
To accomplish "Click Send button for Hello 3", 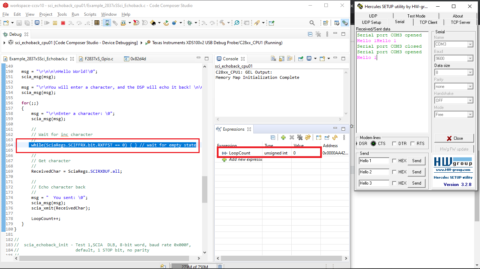I will pyautogui.click(x=417, y=183).
